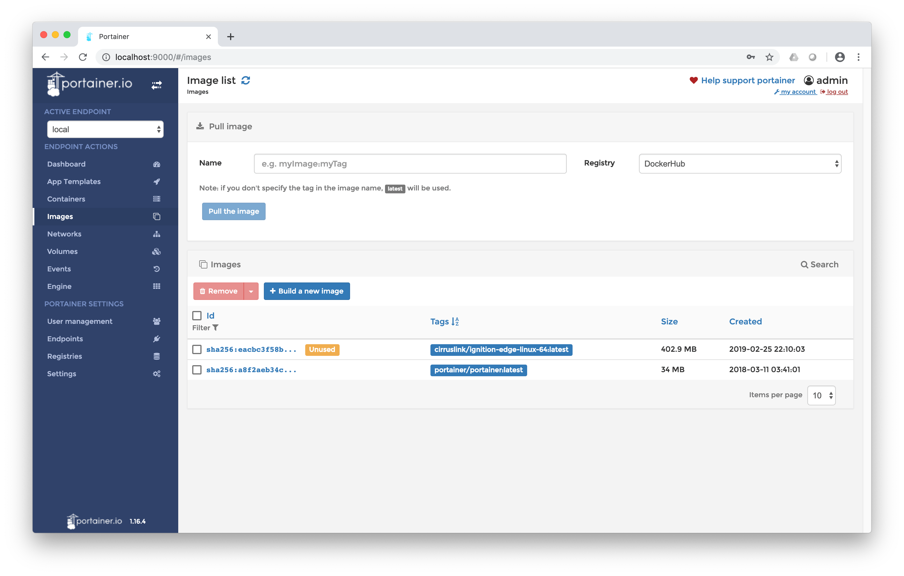This screenshot has width=904, height=576.
Task: Open the Remove button dropdown caret
Action: [x=251, y=291]
